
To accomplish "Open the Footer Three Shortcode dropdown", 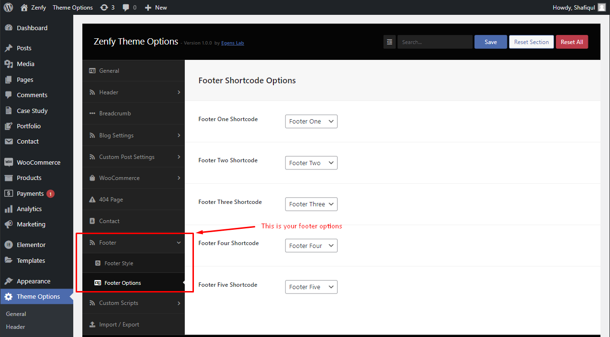I will coord(311,204).
